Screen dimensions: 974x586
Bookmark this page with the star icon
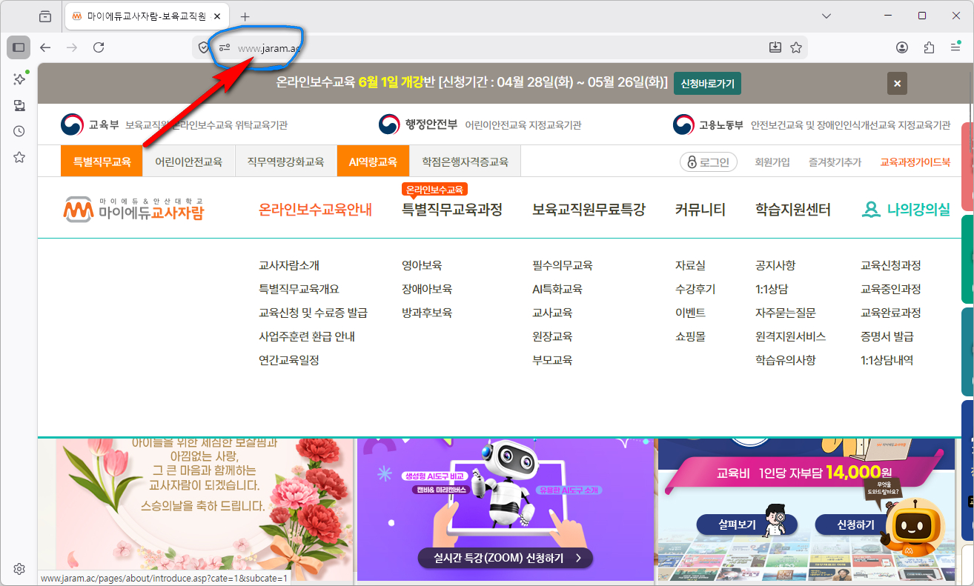click(x=796, y=47)
